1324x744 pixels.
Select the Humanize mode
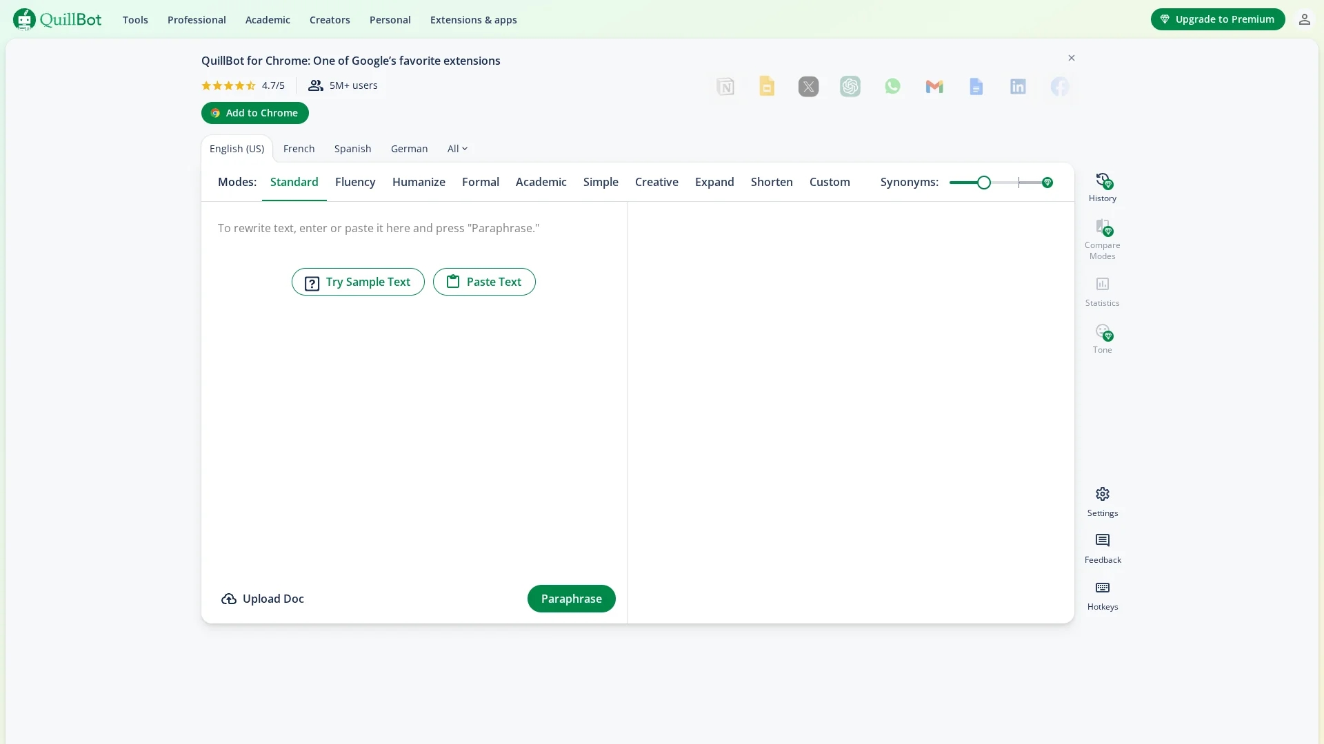pyautogui.click(x=419, y=183)
